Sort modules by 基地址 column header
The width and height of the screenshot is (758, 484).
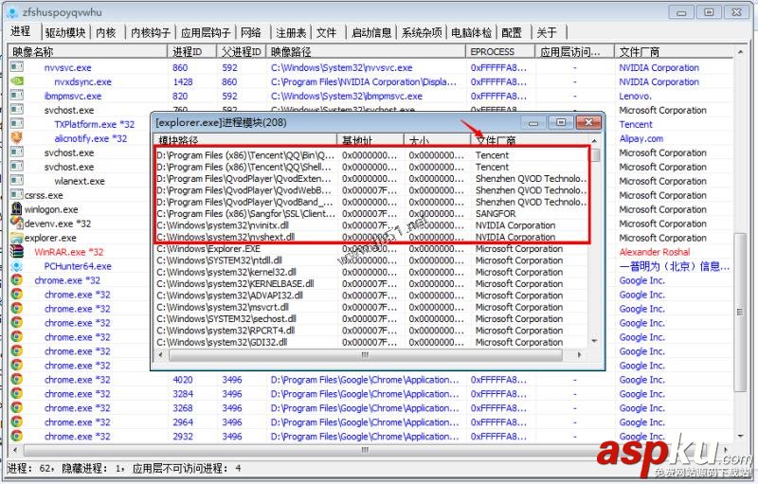tap(370, 140)
